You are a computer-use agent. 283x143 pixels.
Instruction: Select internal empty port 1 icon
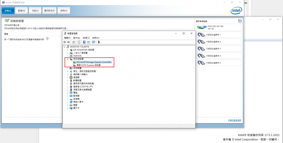pos(201,35)
